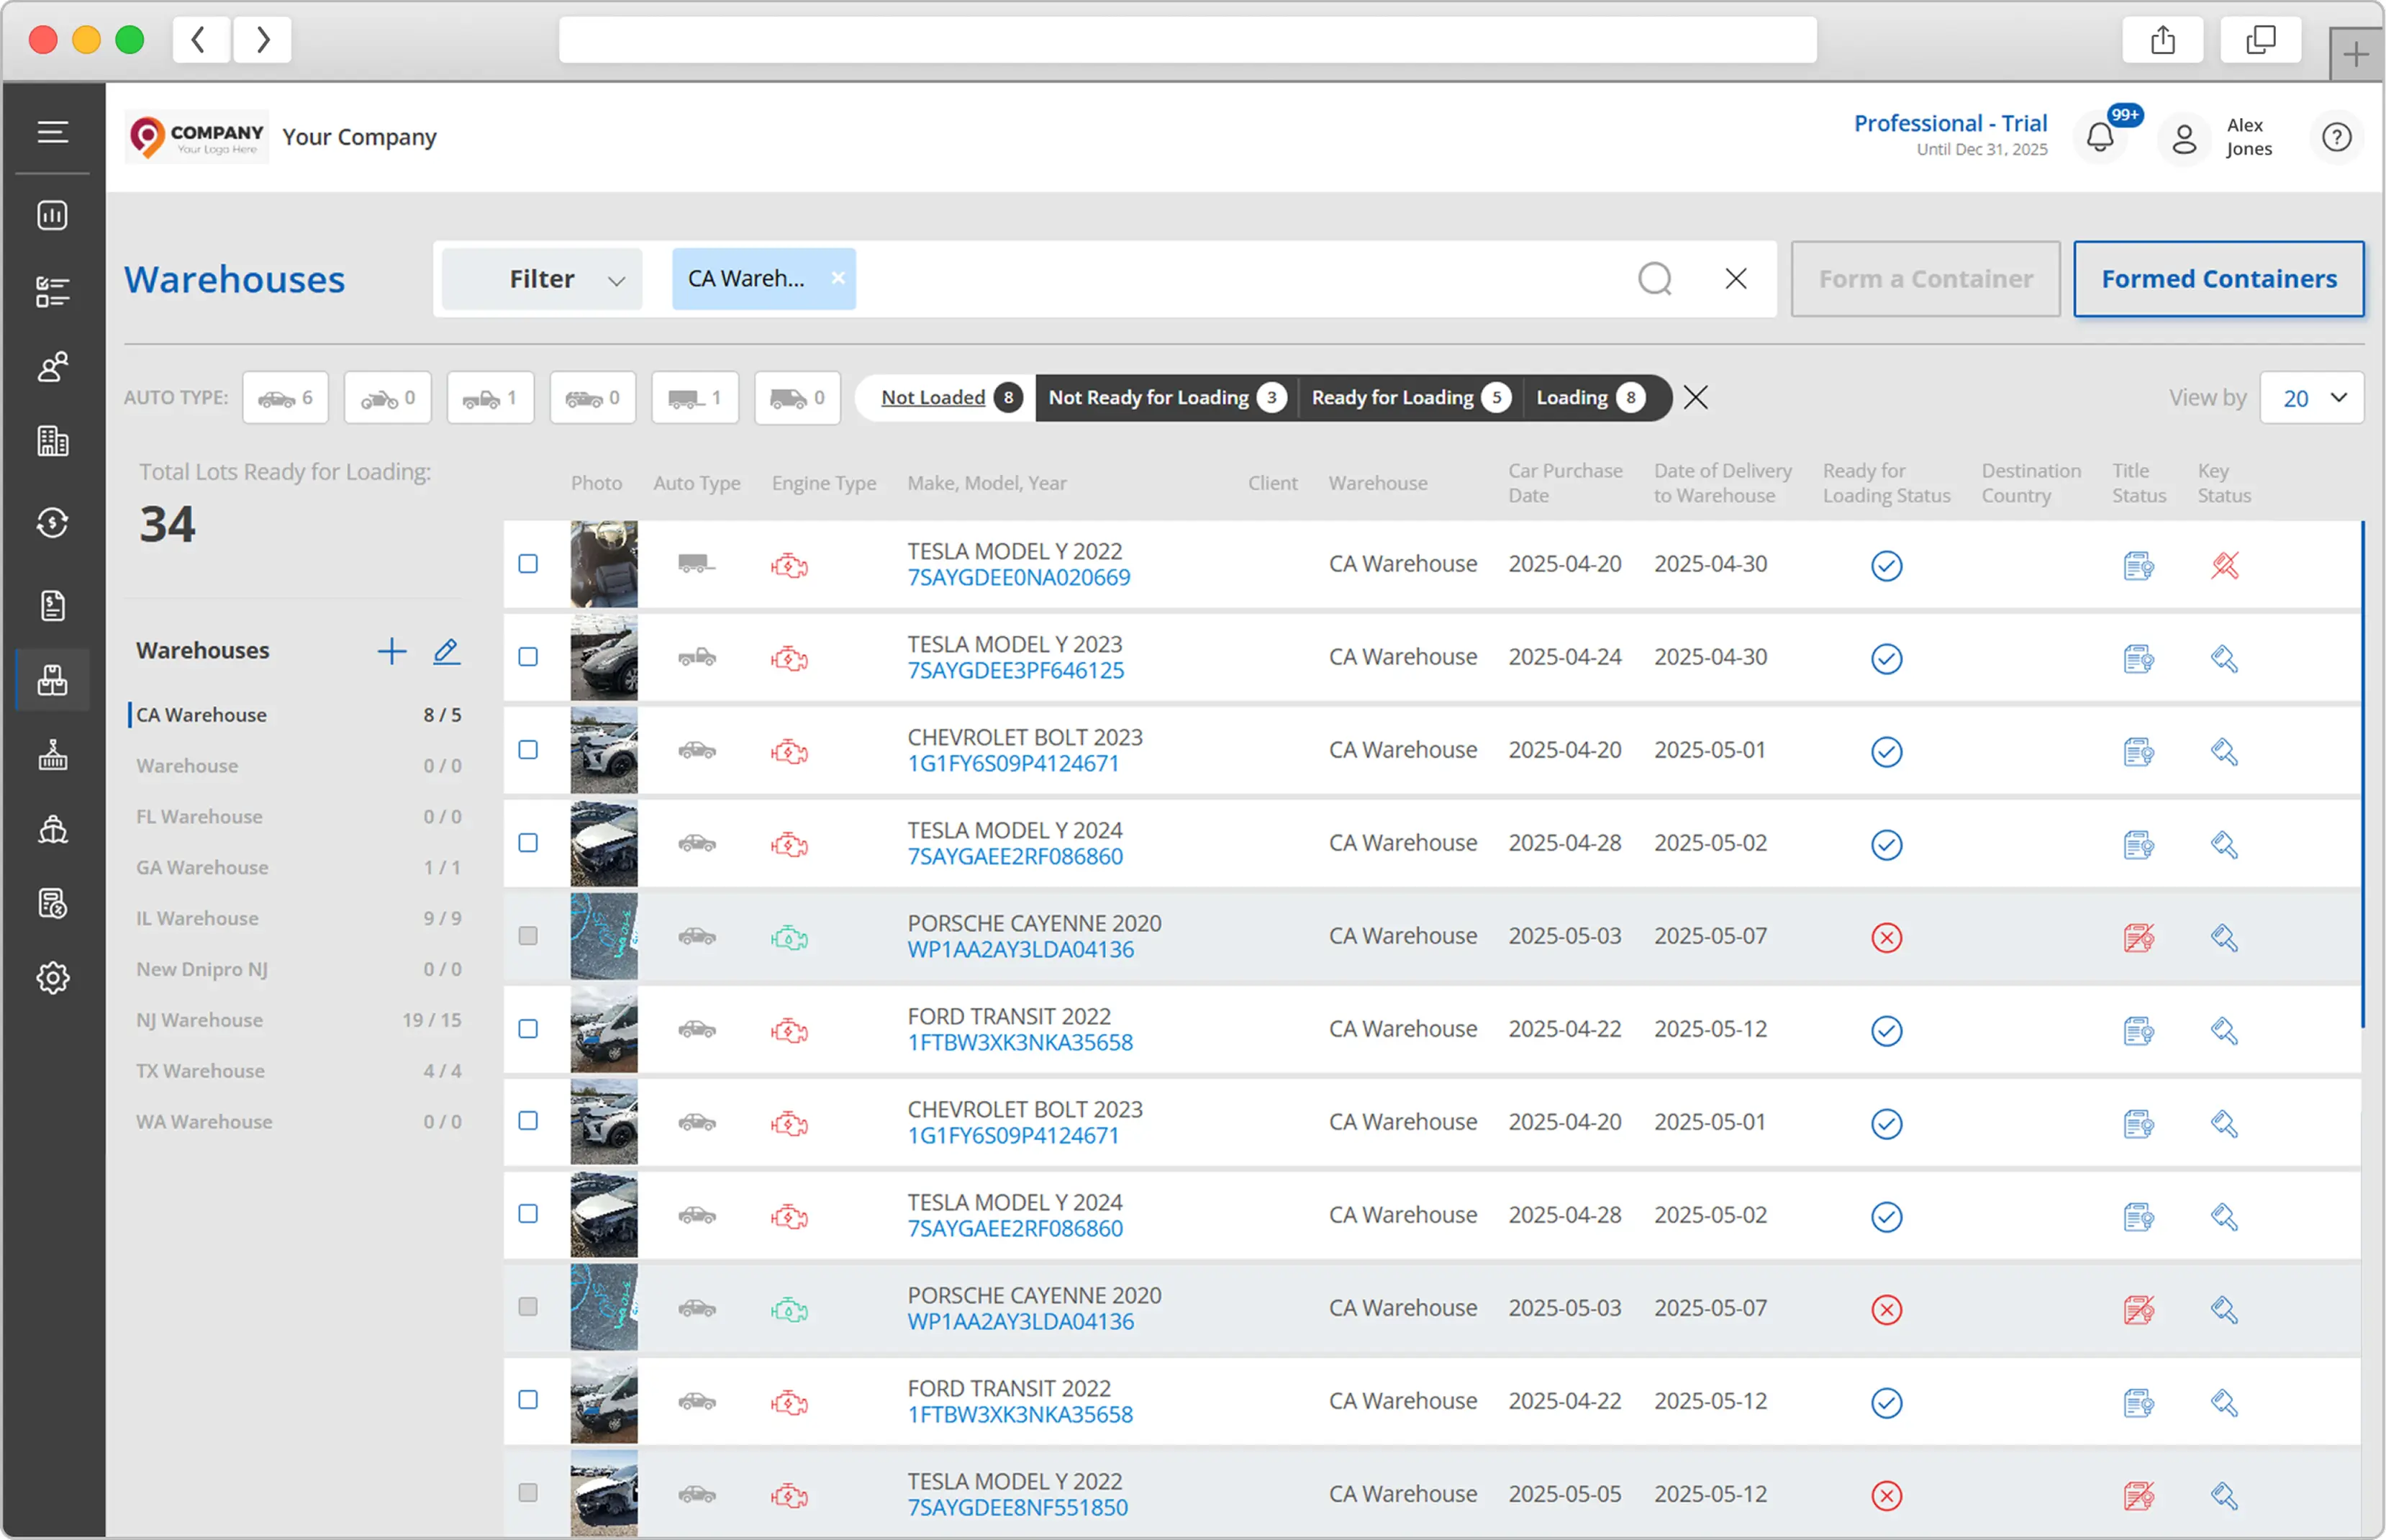Click the browser address bar
Screen dimensions: 2386x1540
[1187, 40]
